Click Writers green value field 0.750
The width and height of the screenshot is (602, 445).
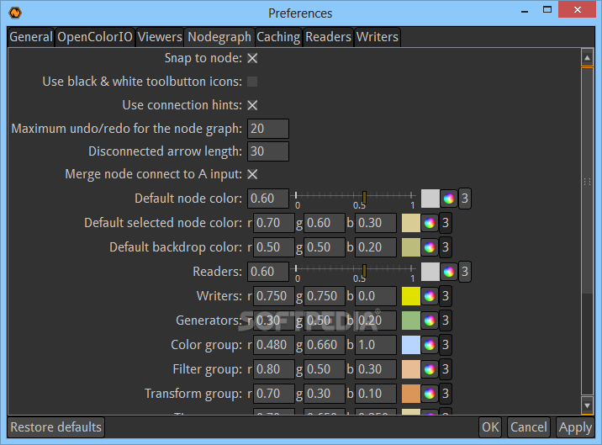[x=325, y=296]
